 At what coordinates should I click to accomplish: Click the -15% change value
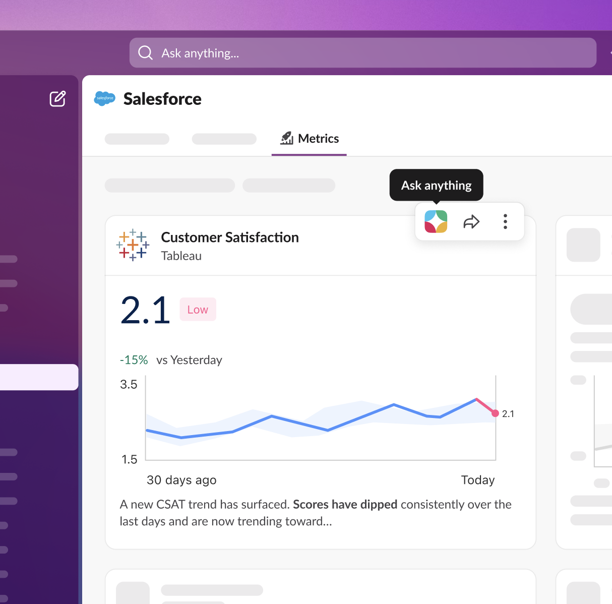pos(134,360)
